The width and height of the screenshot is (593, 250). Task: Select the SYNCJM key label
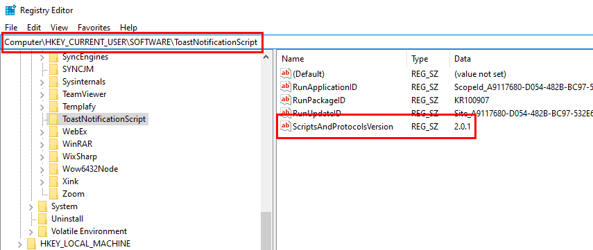click(78, 69)
